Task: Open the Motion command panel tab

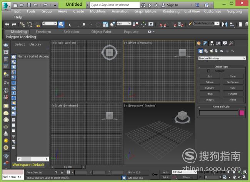Action: click(218, 43)
